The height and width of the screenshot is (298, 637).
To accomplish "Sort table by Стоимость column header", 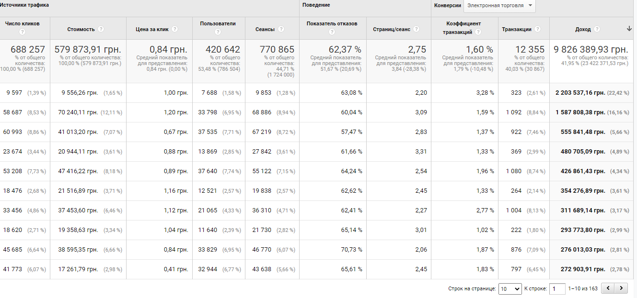I will (81, 29).
